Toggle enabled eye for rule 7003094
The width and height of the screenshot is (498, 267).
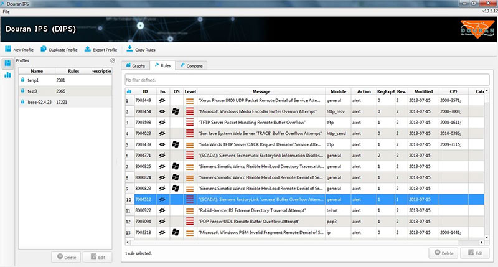[162, 222]
